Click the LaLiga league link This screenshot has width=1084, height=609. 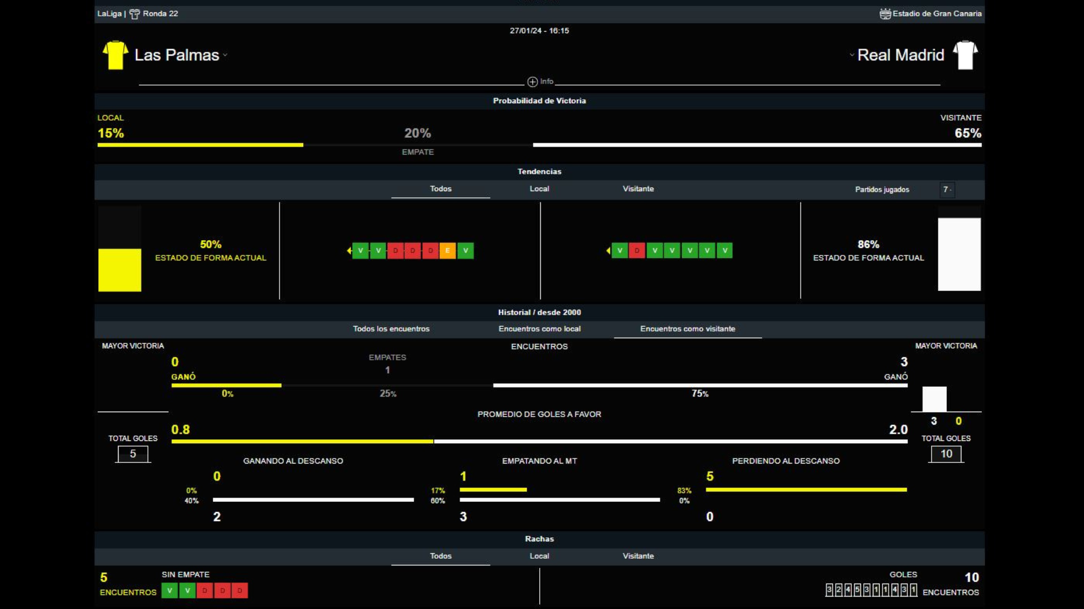coord(109,14)
